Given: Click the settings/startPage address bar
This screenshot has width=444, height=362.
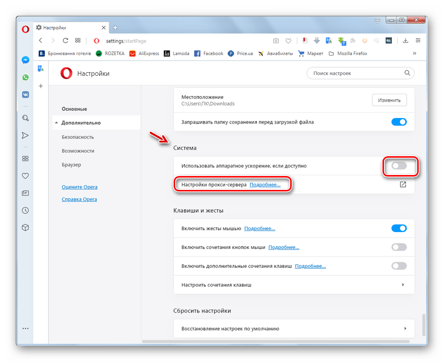Looking at the screenshot, I should point(126,41).
